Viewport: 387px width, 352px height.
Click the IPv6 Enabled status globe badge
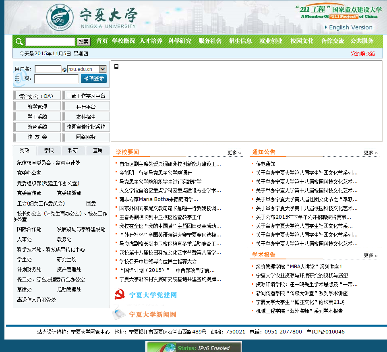(193, 347)
